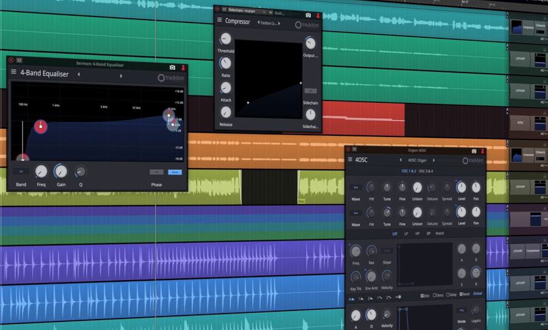Viewport: 548px width, 330px height.
Task: Select the HP filter type in 4OSC
Action: point(417,234)
